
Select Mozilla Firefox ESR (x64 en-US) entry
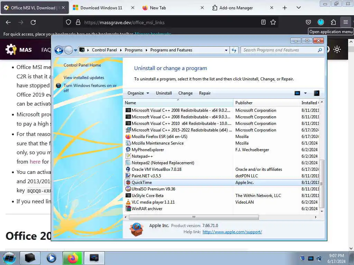point(222,137)
